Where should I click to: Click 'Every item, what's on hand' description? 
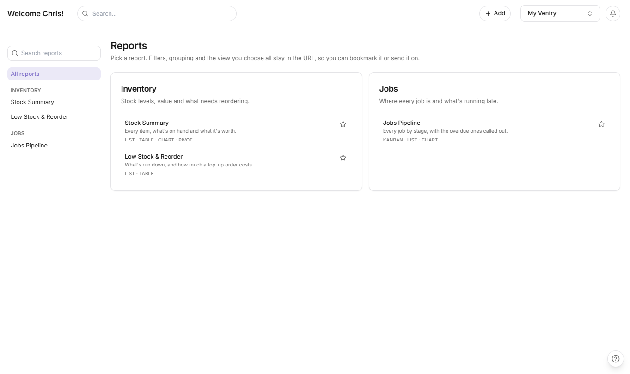(x=180, y=131)
